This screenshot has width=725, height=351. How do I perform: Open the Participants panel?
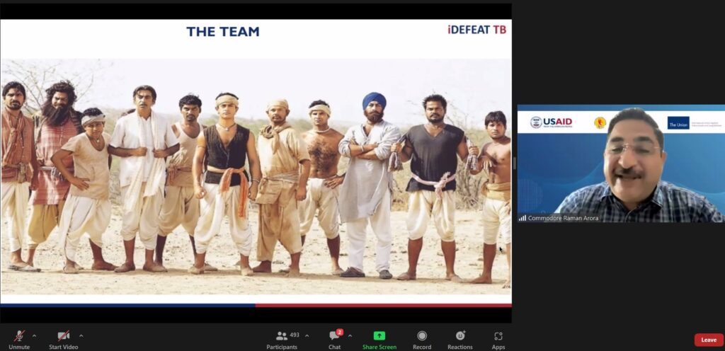tap(282, 337)
